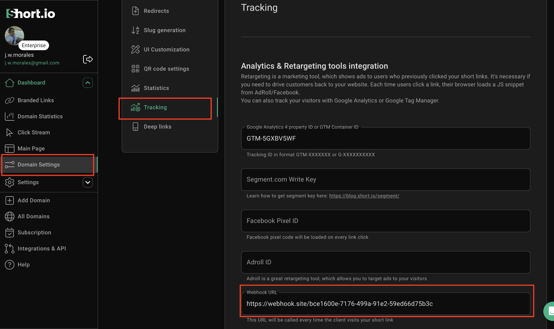Open Branded Links page

36,100
